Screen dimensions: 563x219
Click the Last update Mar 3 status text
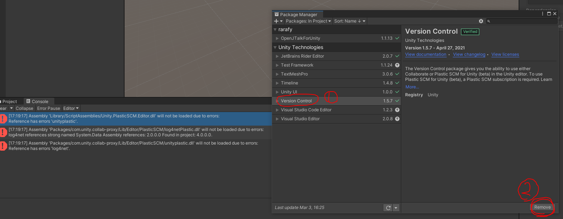click(x=300, y=208)
